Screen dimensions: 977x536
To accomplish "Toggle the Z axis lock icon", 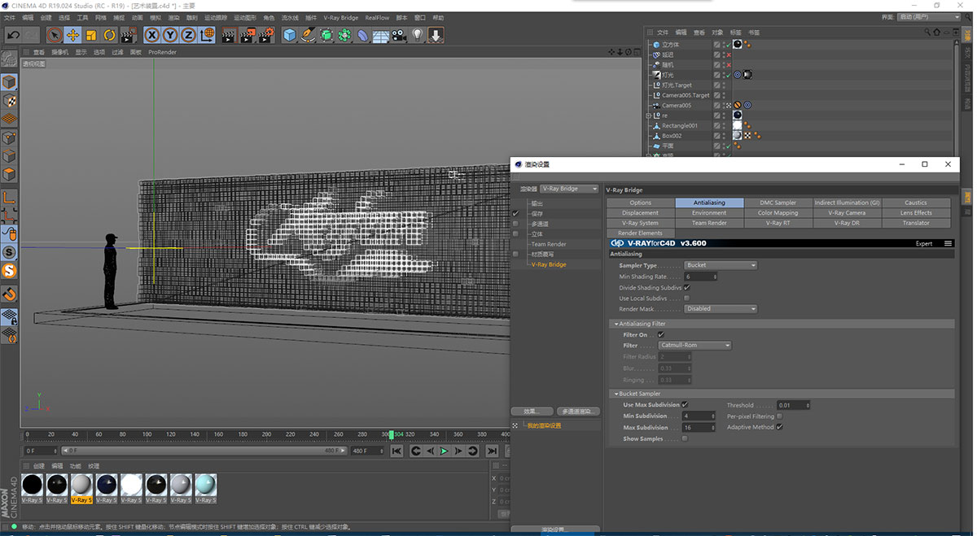I will click(189, 35).
